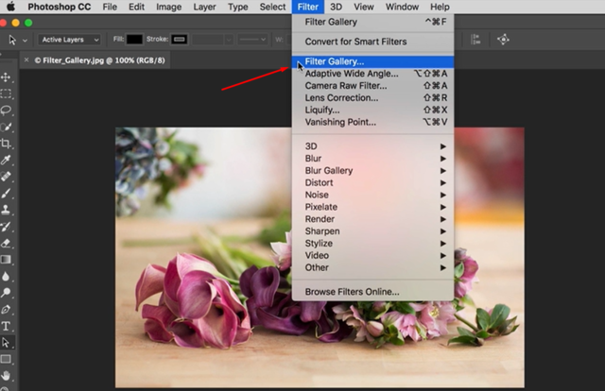Select the Path Selection tool
Viewport: 605px width, 391px height.
6,343
